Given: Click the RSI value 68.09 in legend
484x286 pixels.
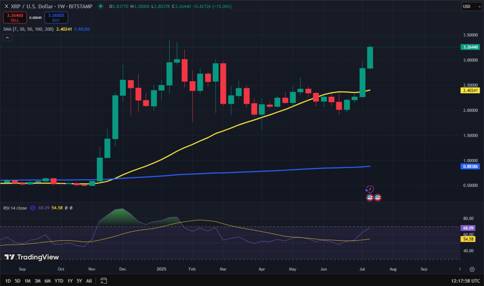Looking at the screenshot, I should [x=44, y=208].
